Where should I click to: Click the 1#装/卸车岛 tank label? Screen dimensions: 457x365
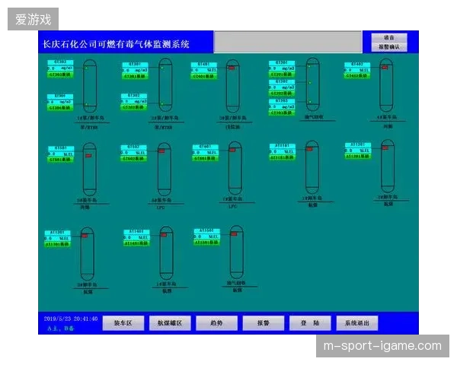91,118
